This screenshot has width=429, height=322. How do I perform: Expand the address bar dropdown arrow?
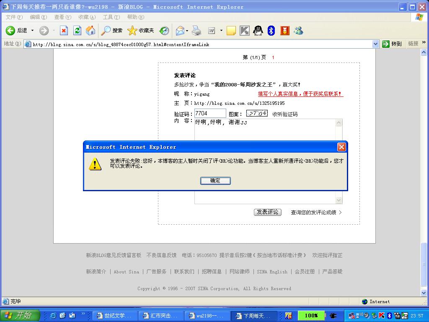[x=376, y=44]
